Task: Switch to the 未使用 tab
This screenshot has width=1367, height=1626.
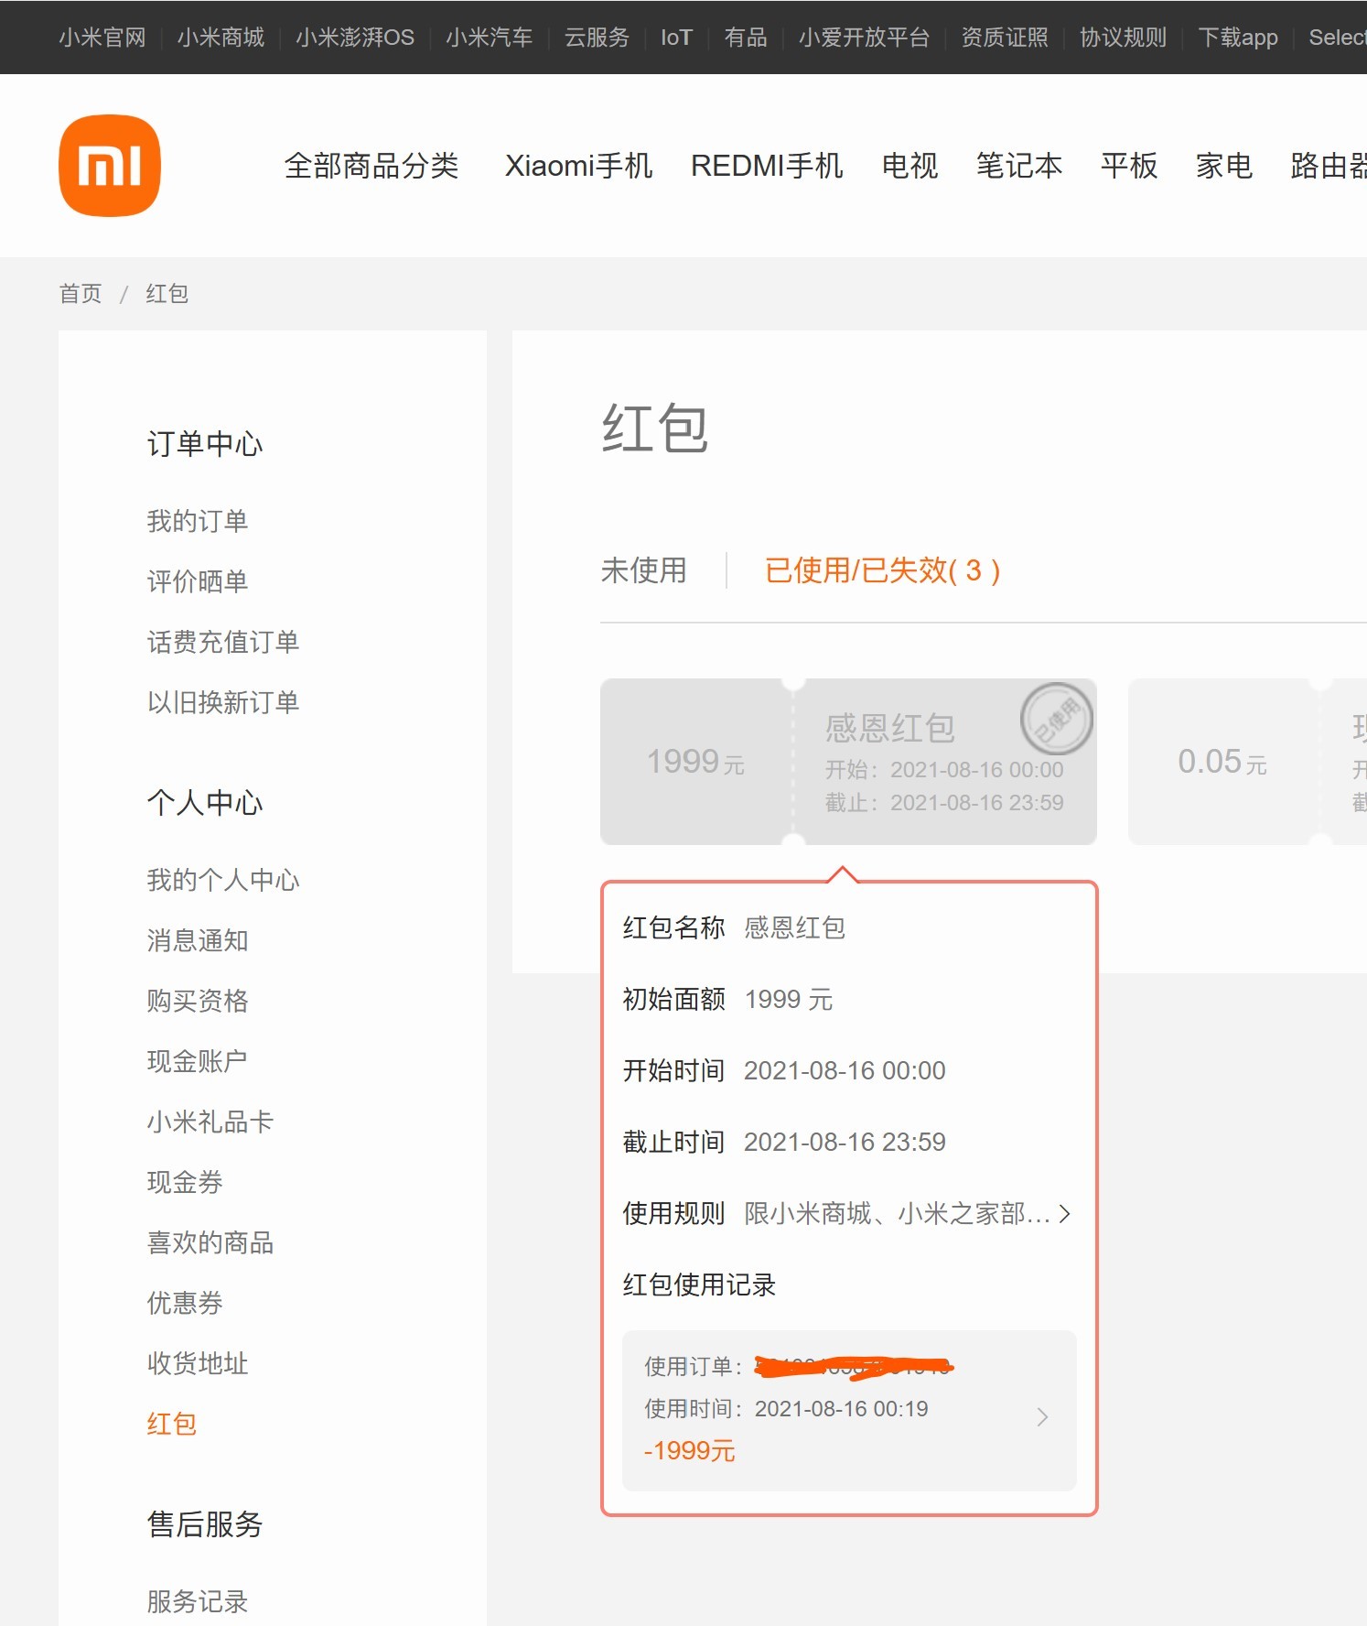Action: 644,570
